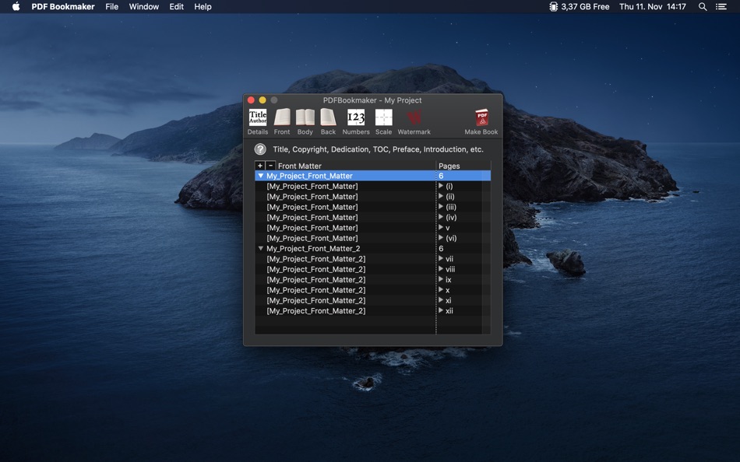
Task: Select the [My_Project_Front_Matter] row for page (iii)
Action: click(312, 207)
